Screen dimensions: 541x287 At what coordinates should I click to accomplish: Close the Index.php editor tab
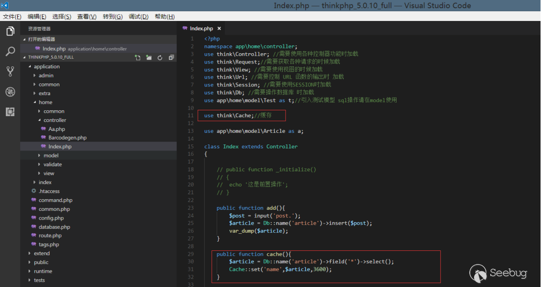tap(219, 29)
